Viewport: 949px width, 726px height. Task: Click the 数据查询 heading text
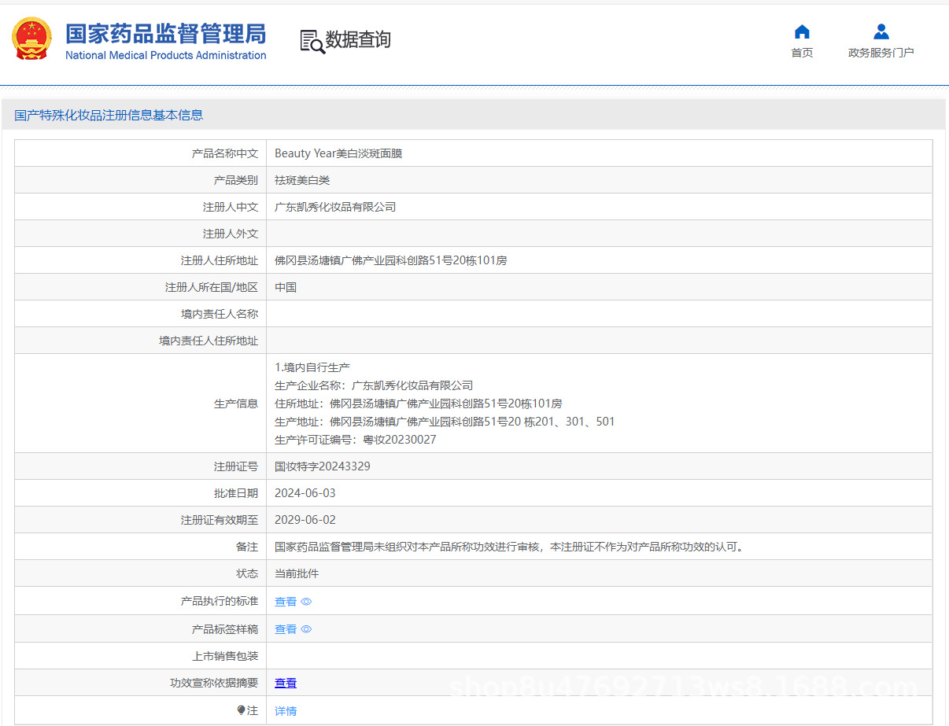(x=358, y=39)
